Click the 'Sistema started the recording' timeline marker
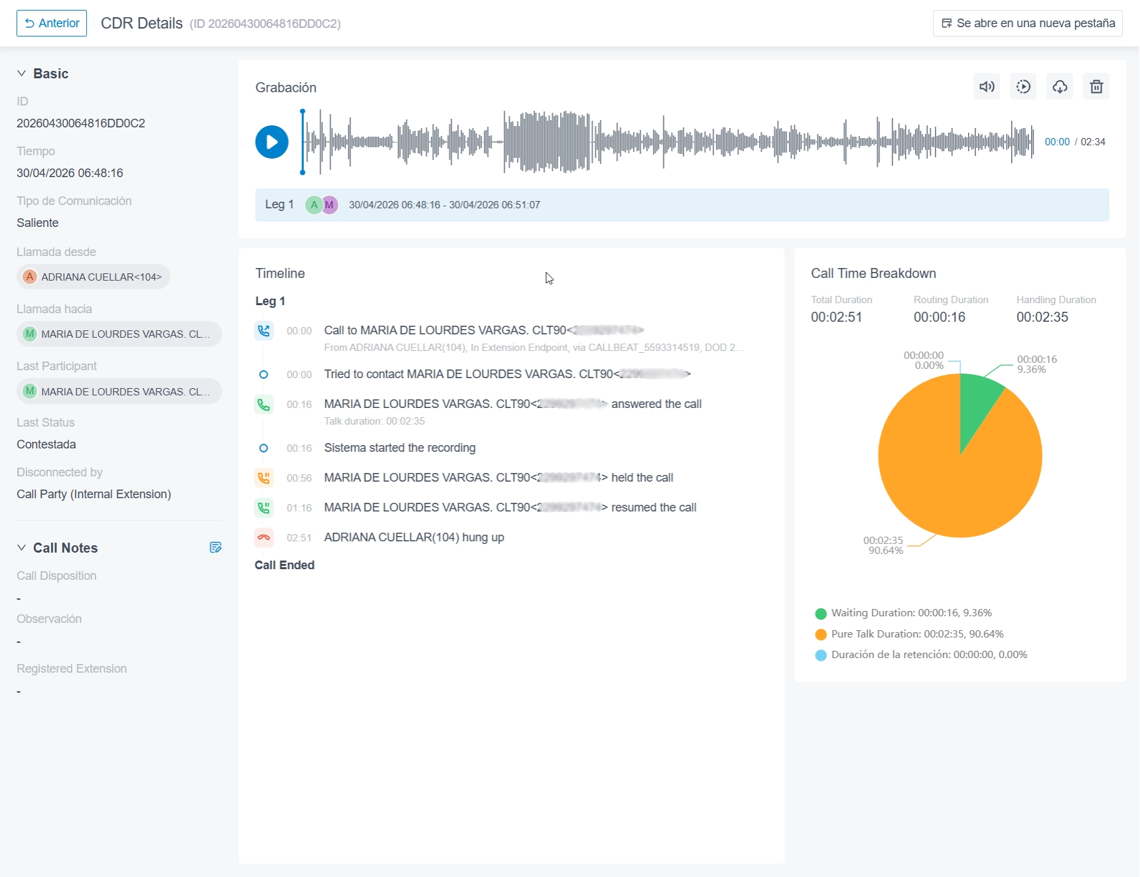Viewport: 1140px width, 877px height. pos(263,448)
